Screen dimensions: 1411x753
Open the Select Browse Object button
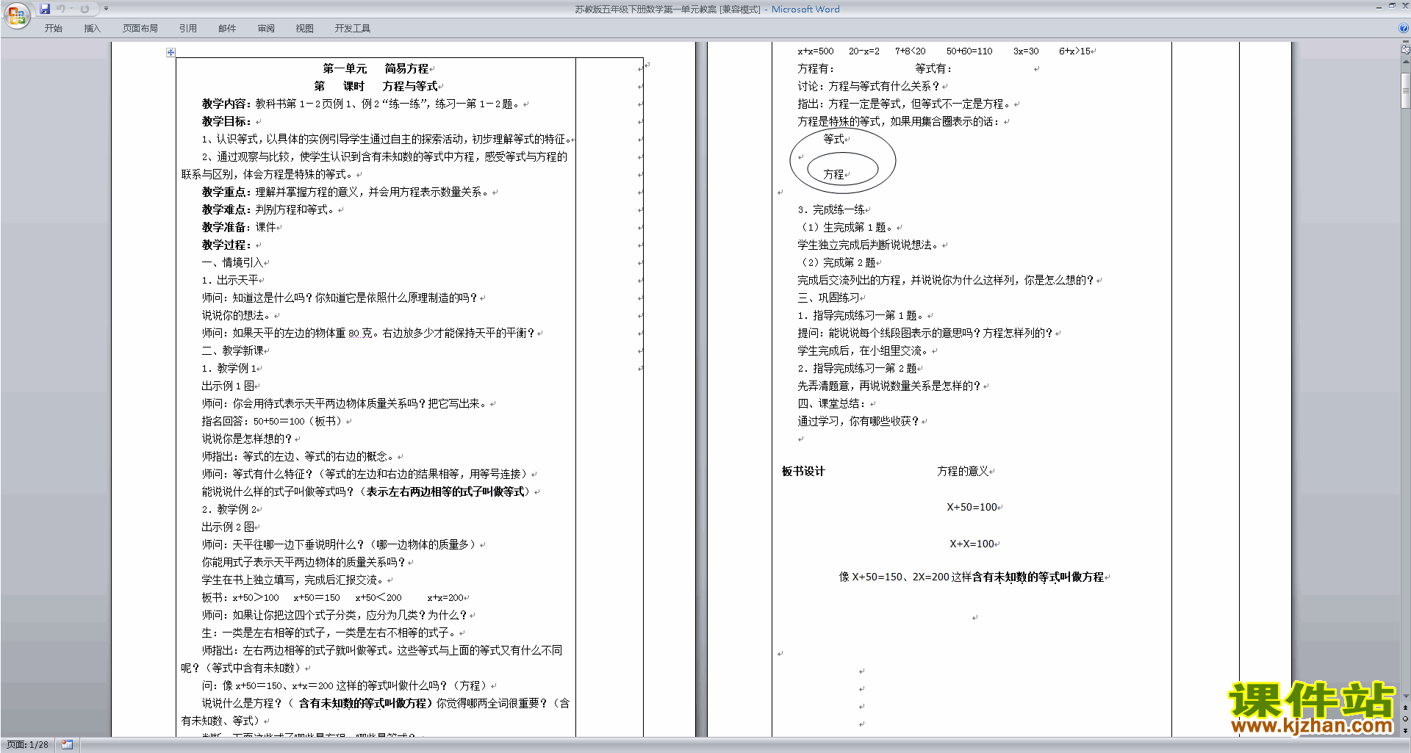pyautogui.click(x=1406, y=719)
